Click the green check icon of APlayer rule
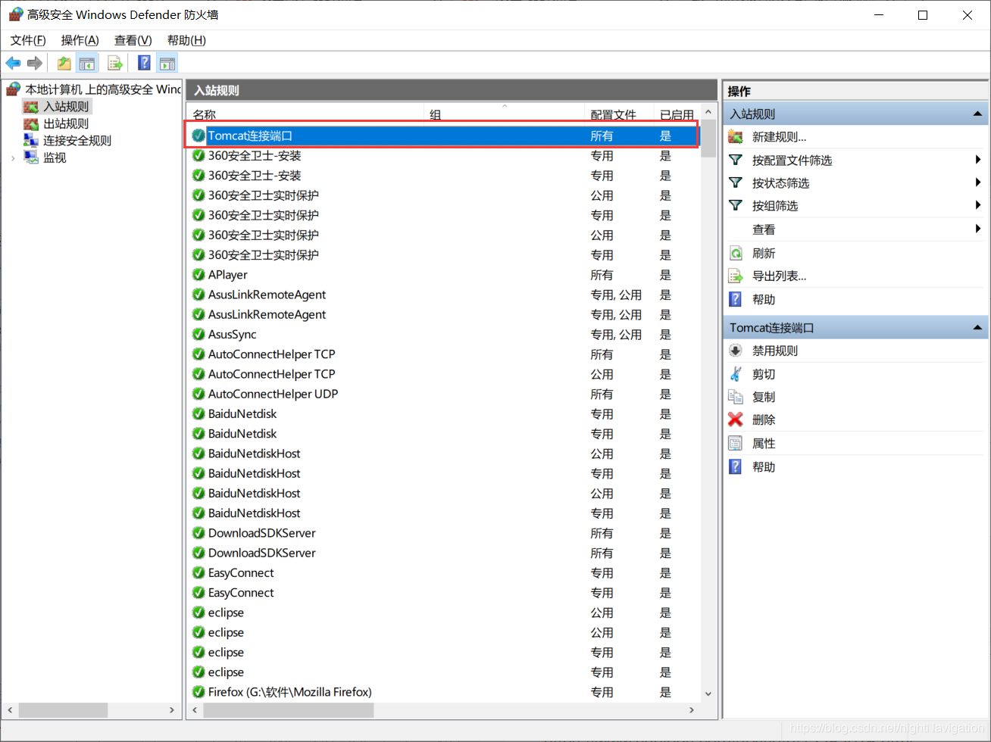The height and width of the screenshot is (742, 991). click(199, 275)
